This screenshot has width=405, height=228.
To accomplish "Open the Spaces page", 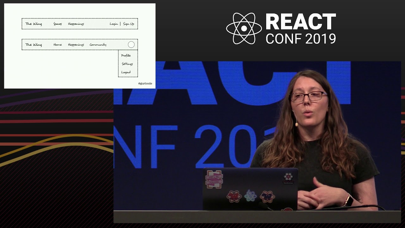I will [x=58, y=23].
